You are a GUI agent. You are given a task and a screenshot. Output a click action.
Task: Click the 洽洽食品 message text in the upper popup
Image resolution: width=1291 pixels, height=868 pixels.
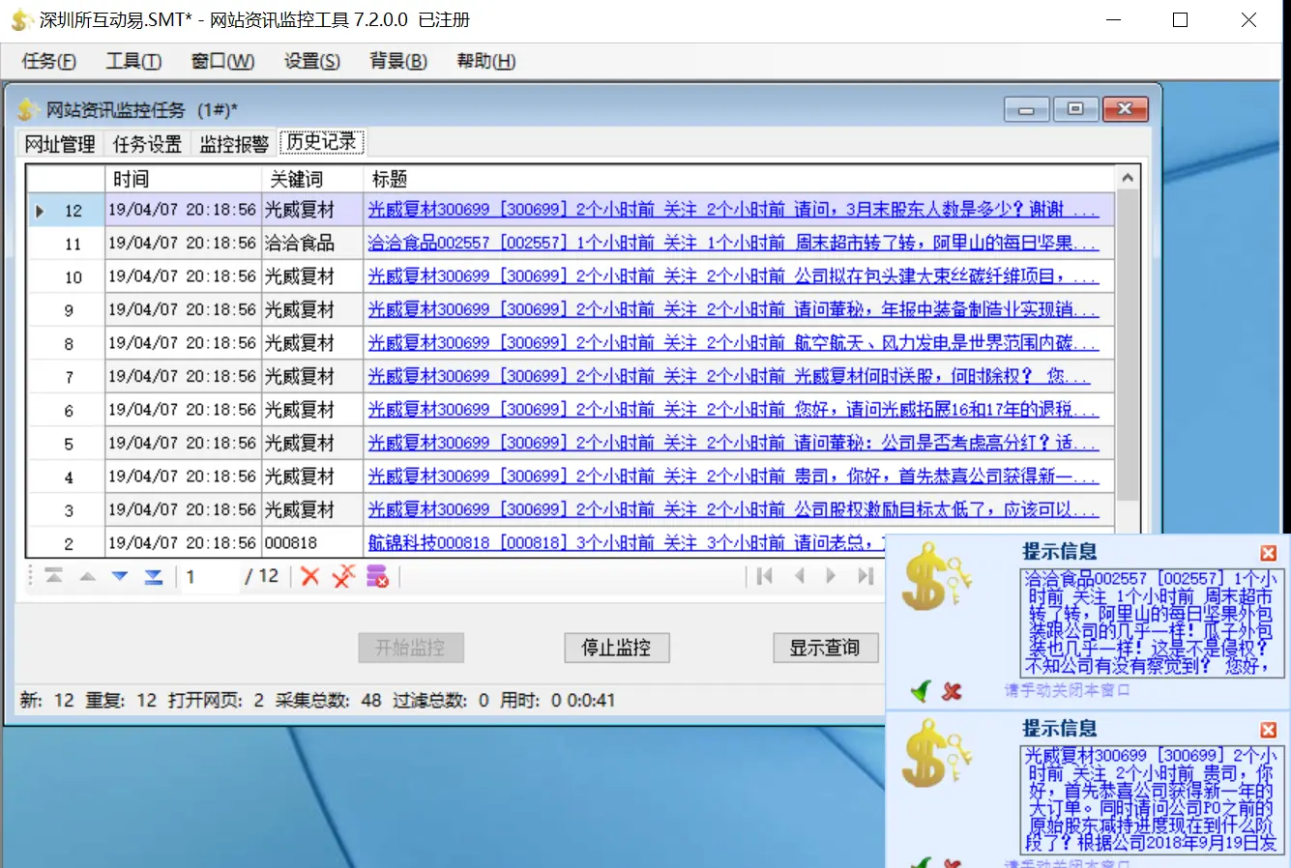pyautogui.click(x=1150, y=622)
